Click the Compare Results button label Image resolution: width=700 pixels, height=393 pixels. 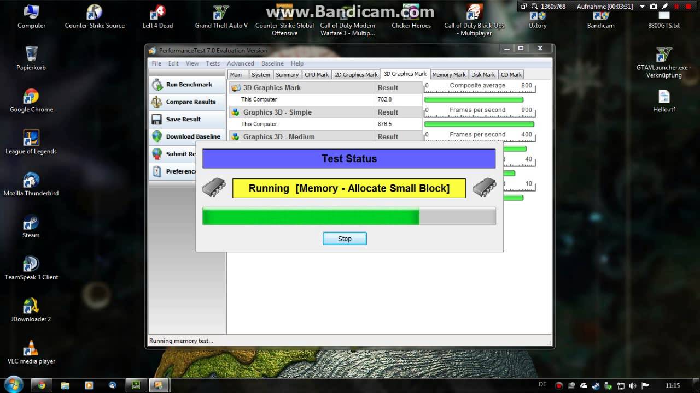[x=191, y=102]
